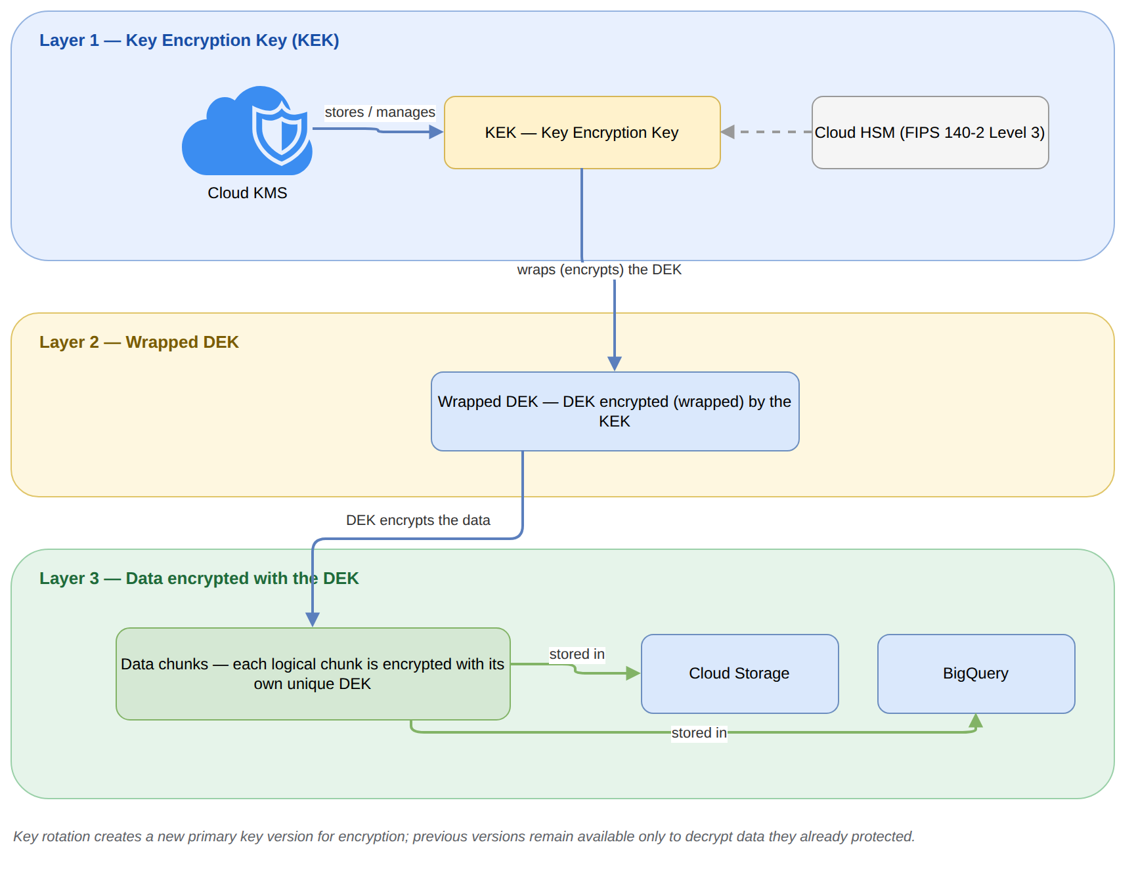The height and width of the screenshot is (878, 1136).
Task: Click the 'stored in' label on BigQuery connector
Action: coord(699,733)
